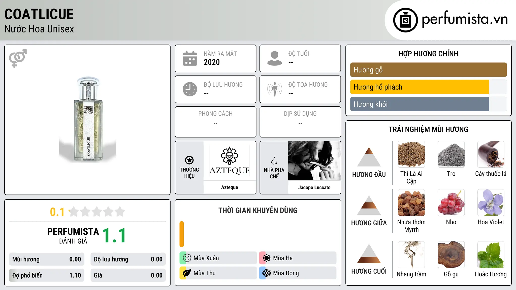
Task: Open the Jacopo Luccato perfumer name link
Action: click(314, 187)
